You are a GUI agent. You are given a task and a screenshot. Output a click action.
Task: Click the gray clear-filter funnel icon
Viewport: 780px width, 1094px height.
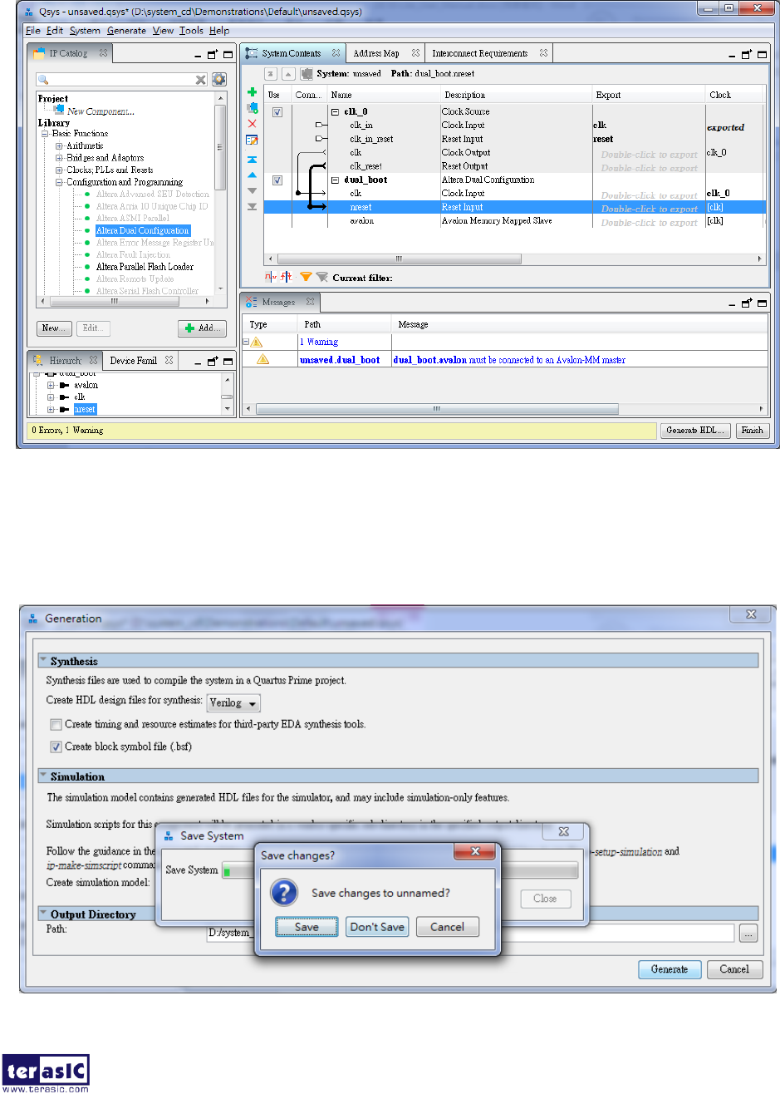click(x=321, y=277)
